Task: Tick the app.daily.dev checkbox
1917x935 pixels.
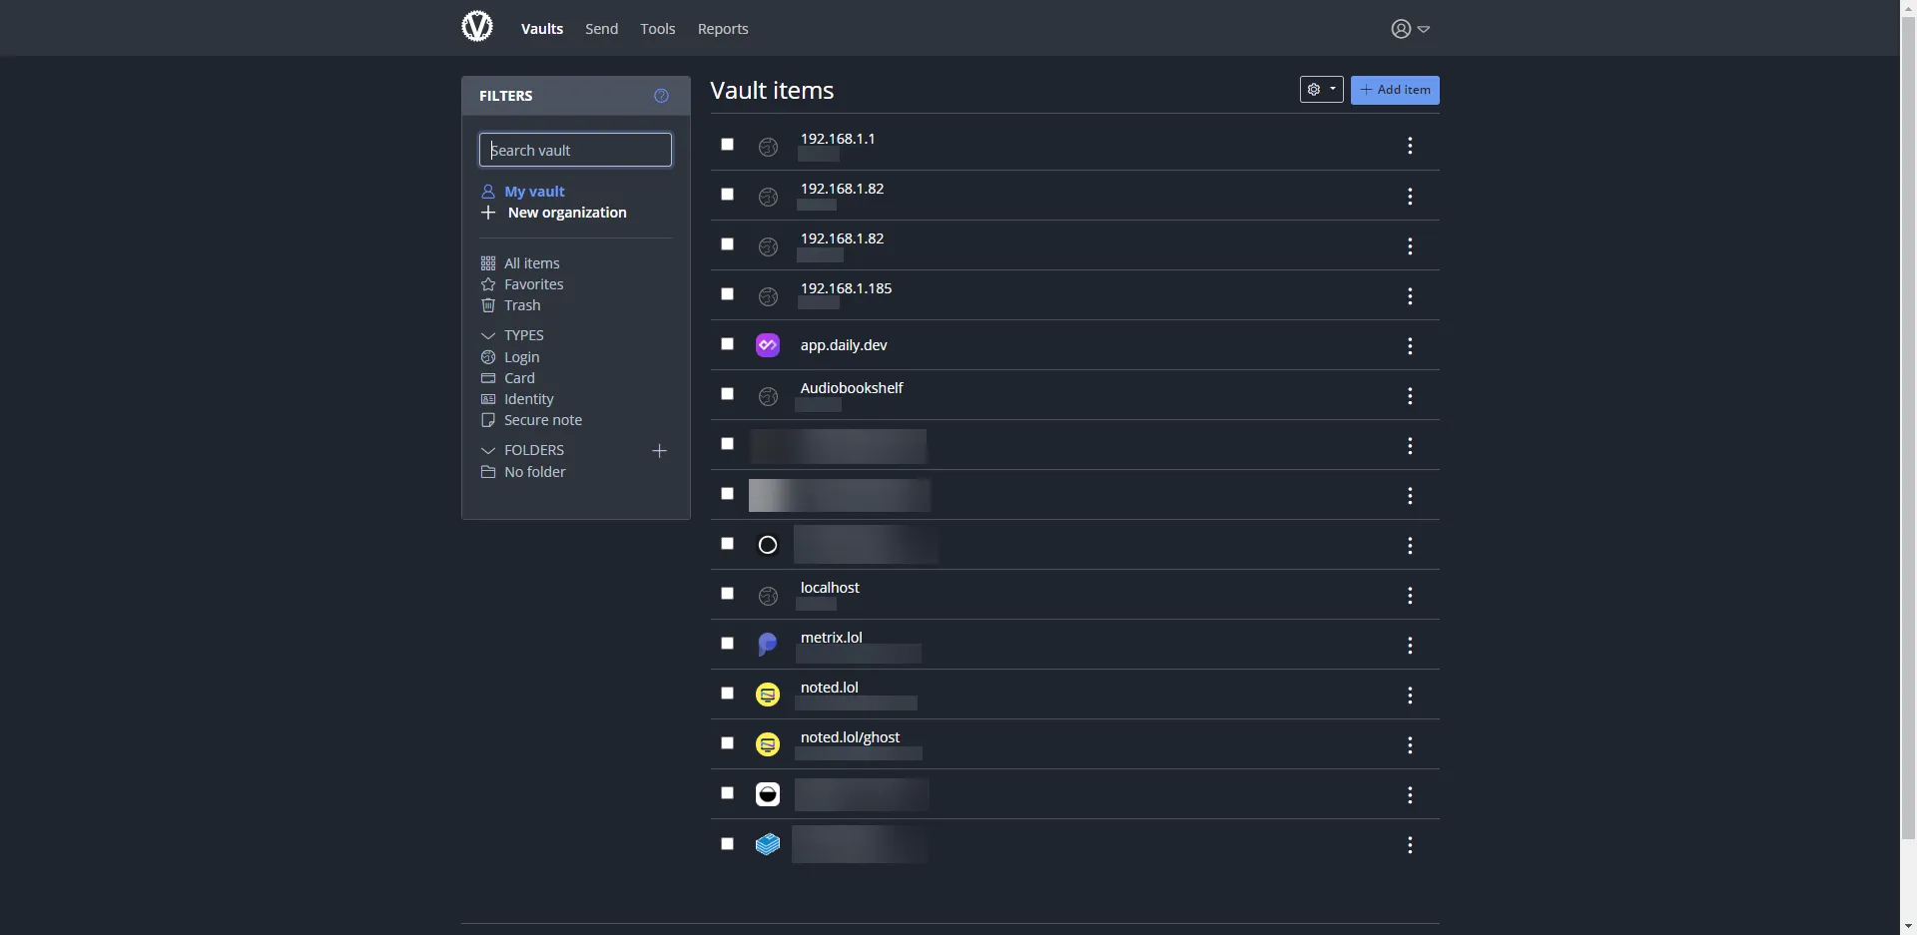Action: pos(727,344)
